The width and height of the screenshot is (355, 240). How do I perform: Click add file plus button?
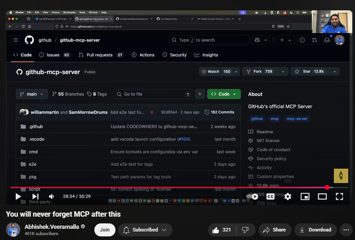point(200,94)
